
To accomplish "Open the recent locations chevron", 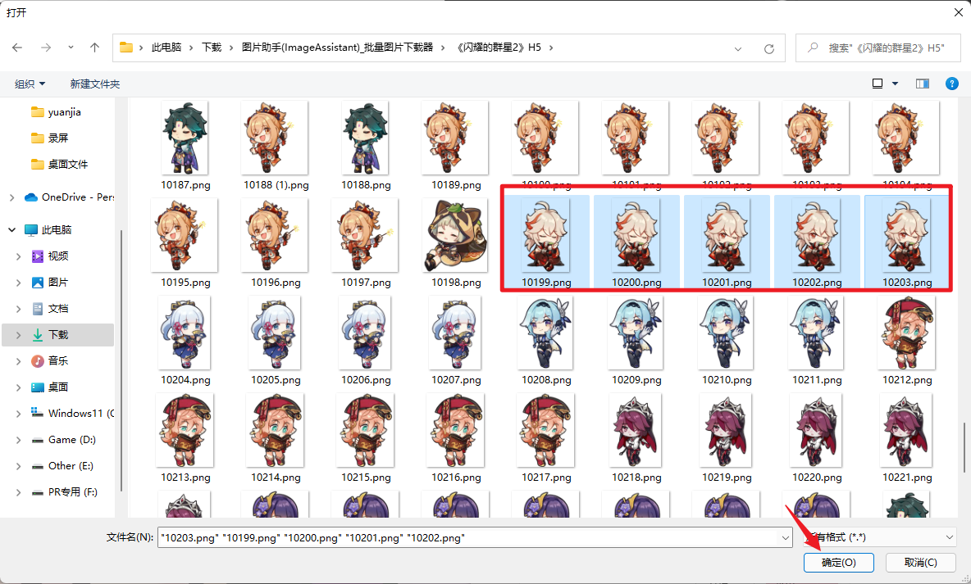I will click(71, 48).
